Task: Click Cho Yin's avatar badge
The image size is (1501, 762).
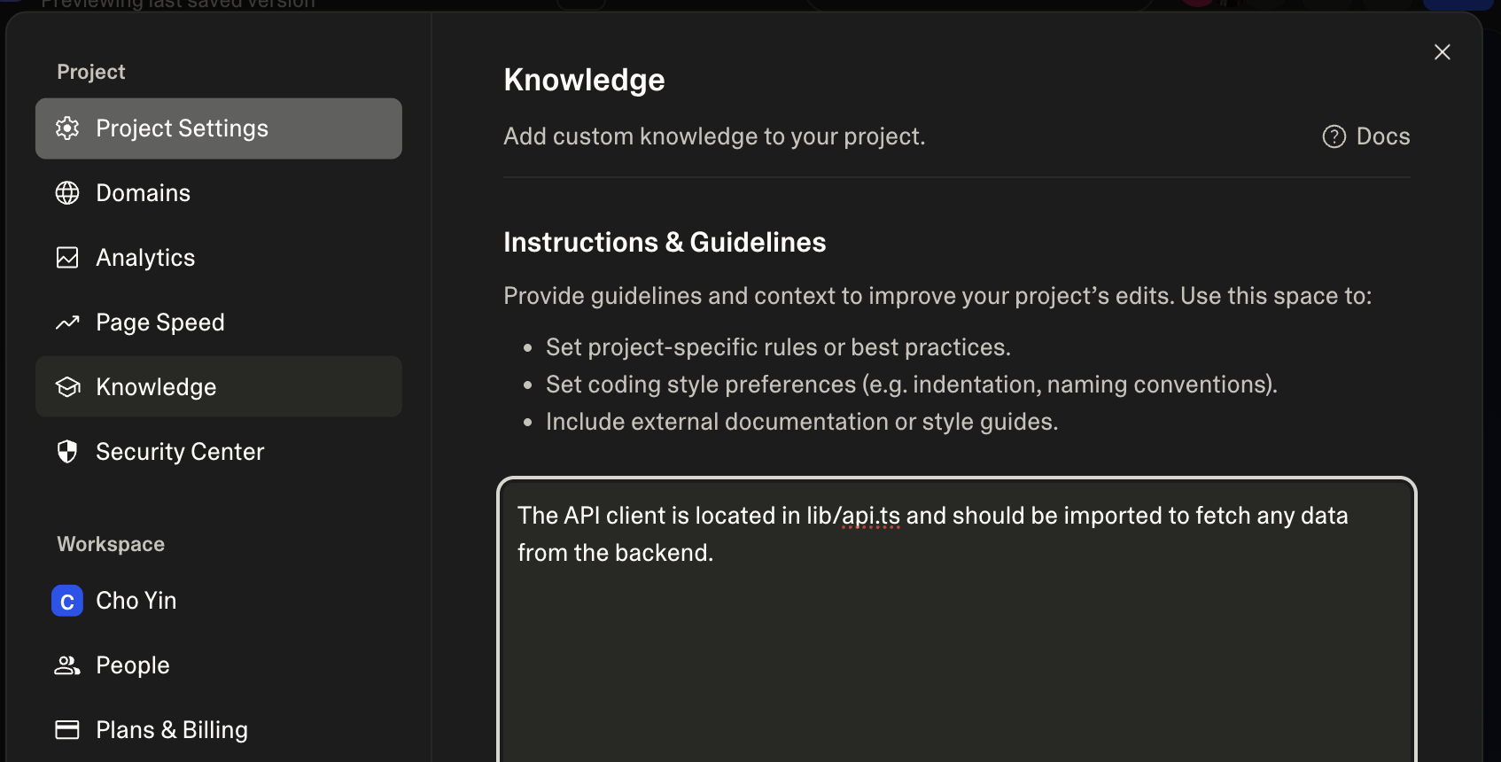Action: (67, 600)
